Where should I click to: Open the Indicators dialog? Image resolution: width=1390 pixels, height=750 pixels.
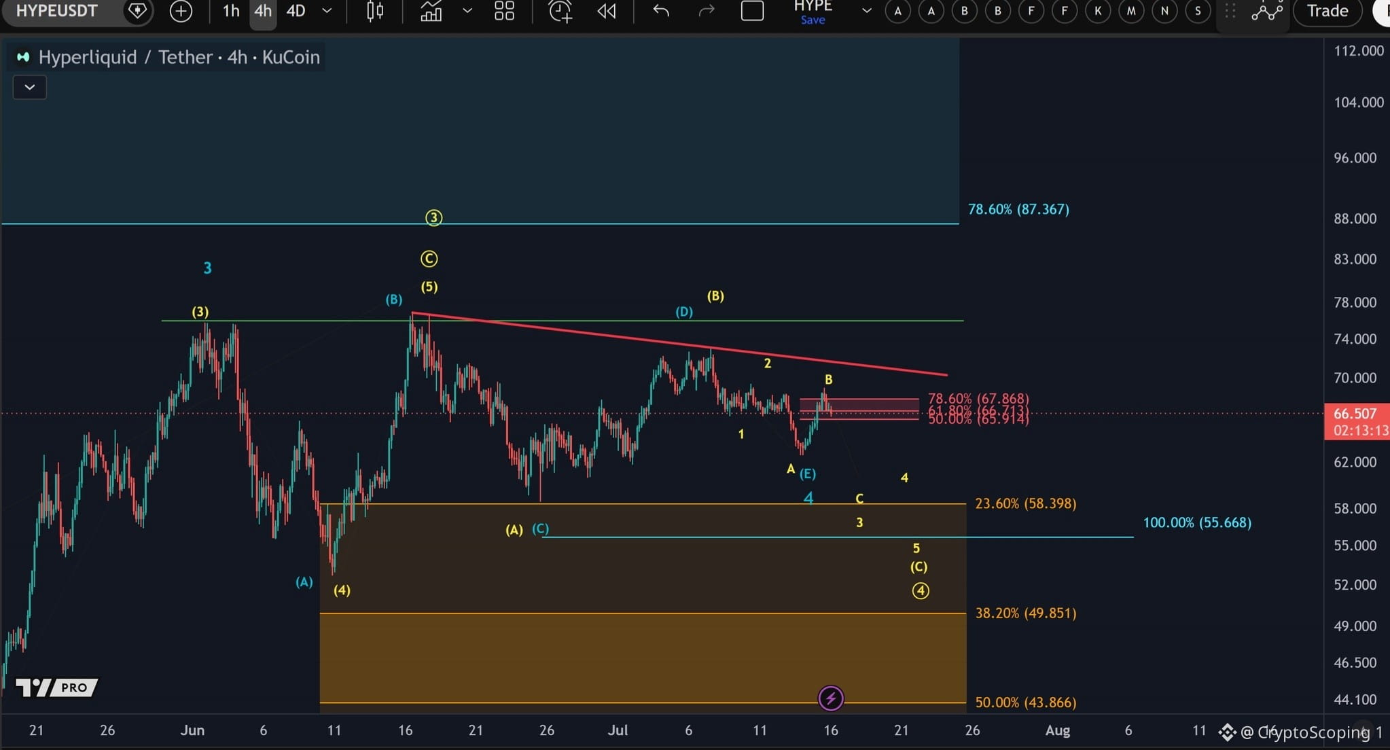(431, 11)
